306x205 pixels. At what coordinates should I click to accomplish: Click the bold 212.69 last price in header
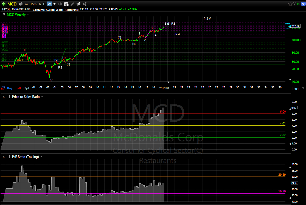tap(113, 9)
